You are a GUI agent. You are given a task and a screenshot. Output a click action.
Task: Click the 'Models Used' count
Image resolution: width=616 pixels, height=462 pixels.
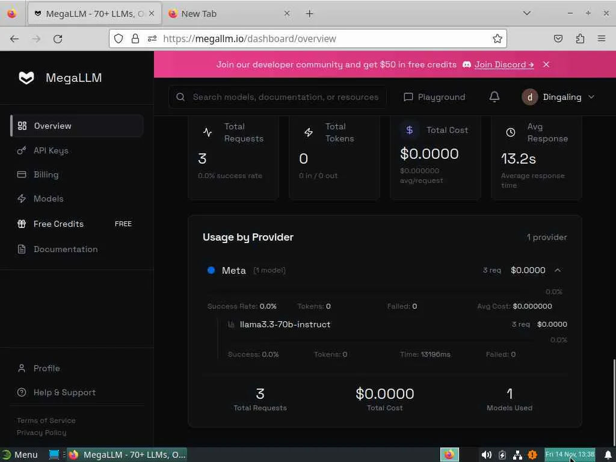pos(510,393)
